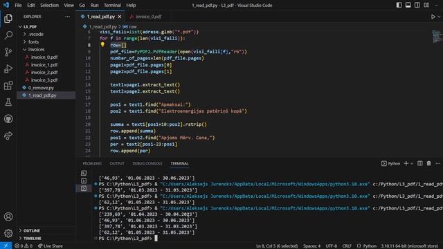
Task: Open the remote window status icon
Action: pos(6,246)
